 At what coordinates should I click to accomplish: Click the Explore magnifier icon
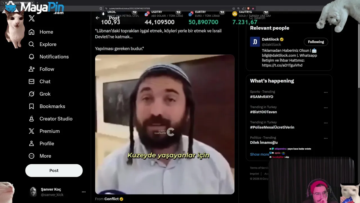(x=31, y=44)
